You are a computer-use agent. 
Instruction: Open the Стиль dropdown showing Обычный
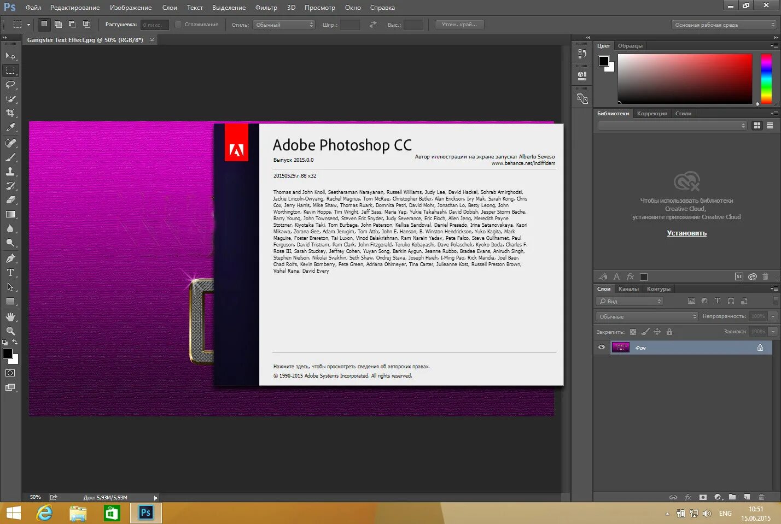pyautogui.click(x=284, y=25)
